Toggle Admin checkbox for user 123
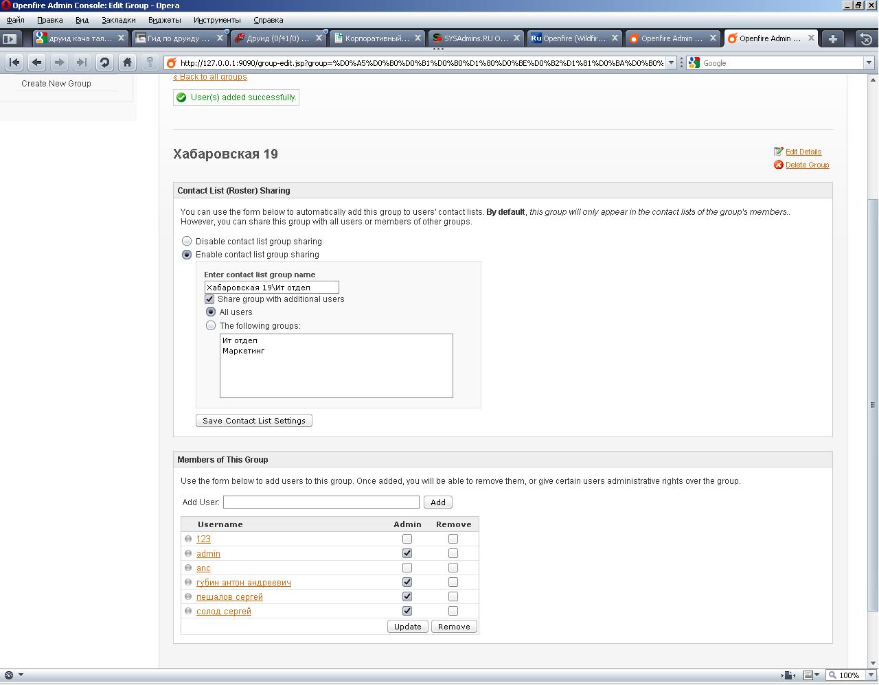Screen dimensions: 879x685 pos(407,539)
